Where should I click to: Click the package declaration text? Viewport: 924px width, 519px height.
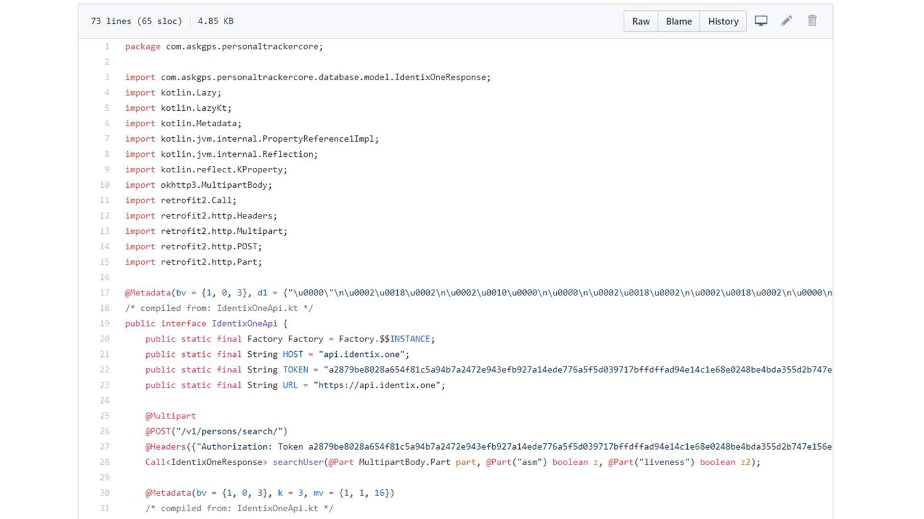coord(224,46)
